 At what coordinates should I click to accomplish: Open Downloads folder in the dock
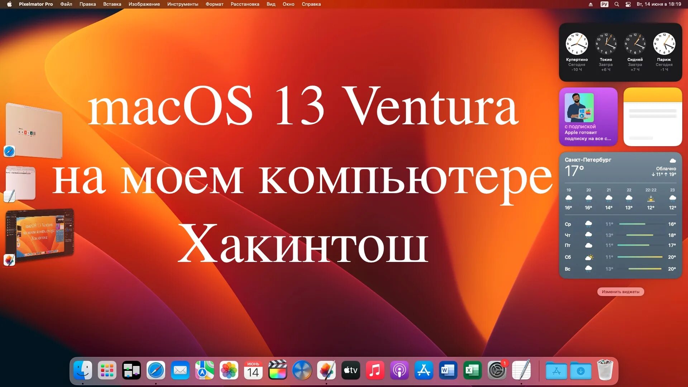(581, 371)
